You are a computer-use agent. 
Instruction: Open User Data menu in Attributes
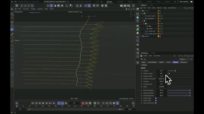coord(157,56)
